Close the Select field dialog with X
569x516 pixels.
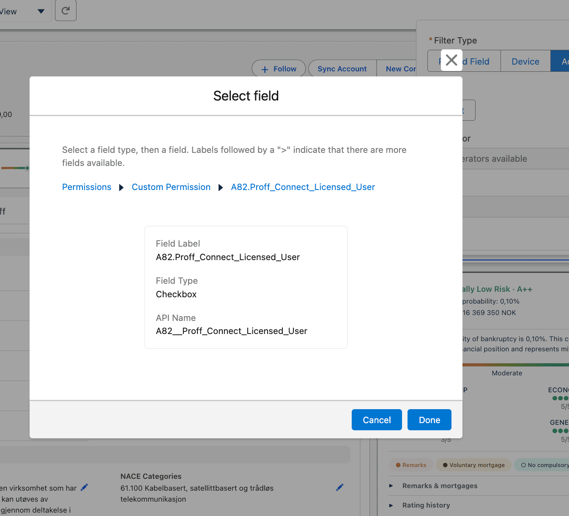point(451,60)
